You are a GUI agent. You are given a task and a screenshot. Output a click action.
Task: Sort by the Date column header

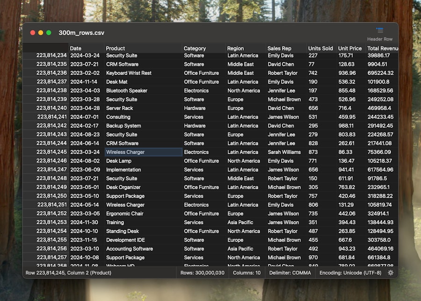coord(76,48)
